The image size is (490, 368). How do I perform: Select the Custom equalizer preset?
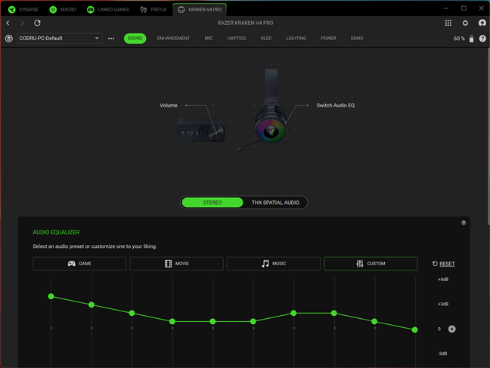371,264
